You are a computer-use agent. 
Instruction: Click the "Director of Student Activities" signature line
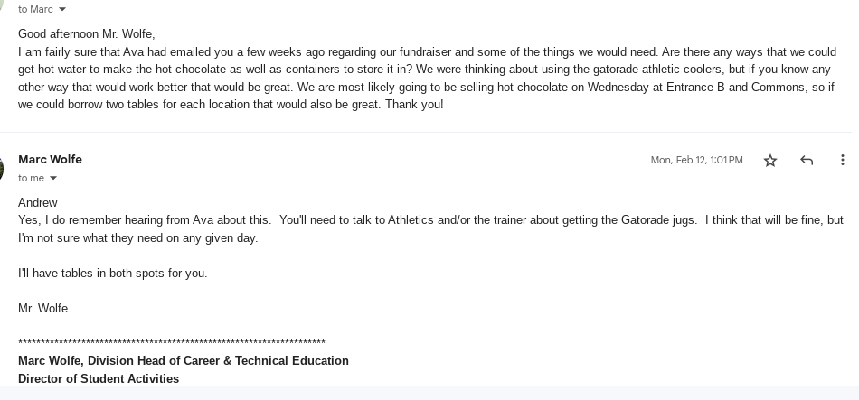click(x=99, y=378)
